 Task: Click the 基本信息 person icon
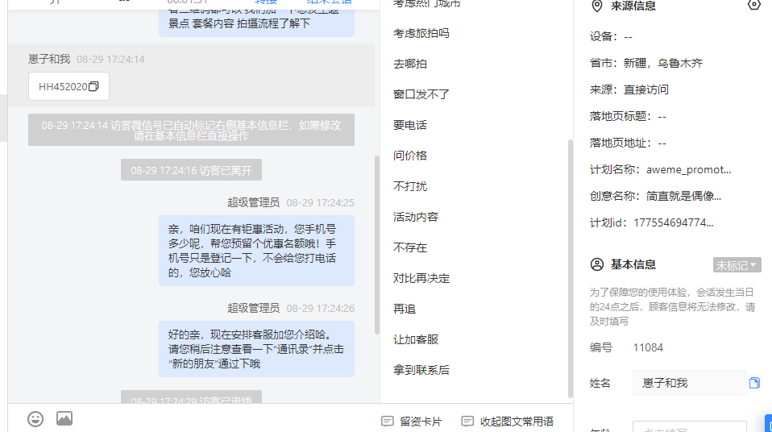[596, 264]
